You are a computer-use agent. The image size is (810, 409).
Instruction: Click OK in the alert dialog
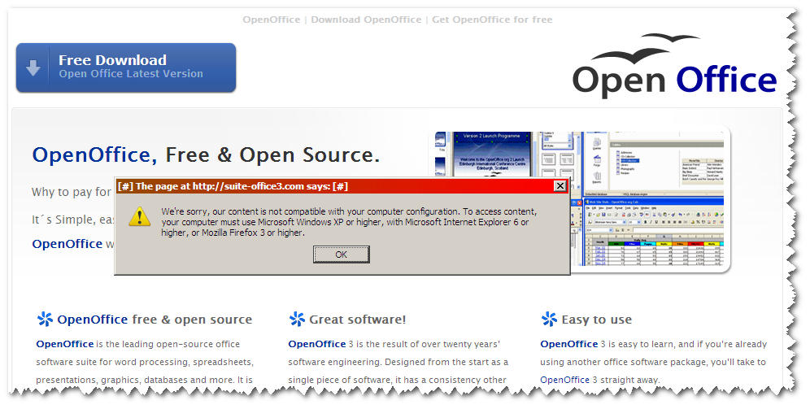point(341,254)
